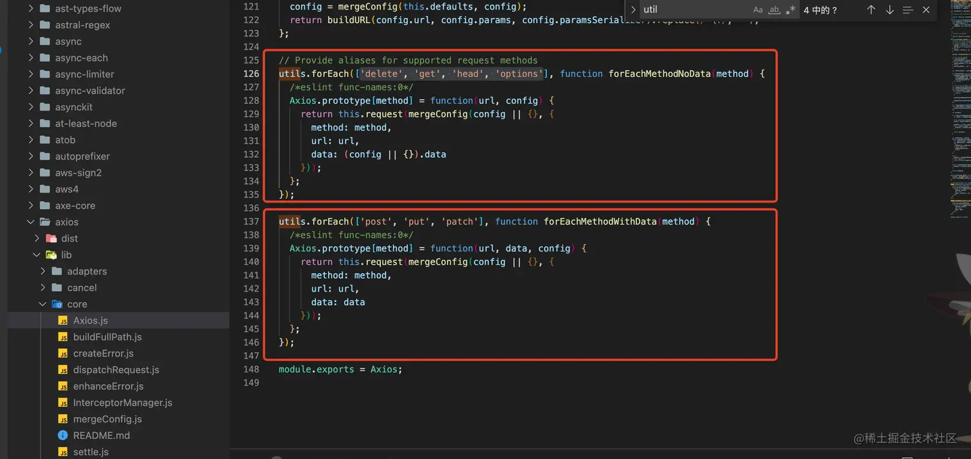Expand the astral-regex folder

point(30,25)
